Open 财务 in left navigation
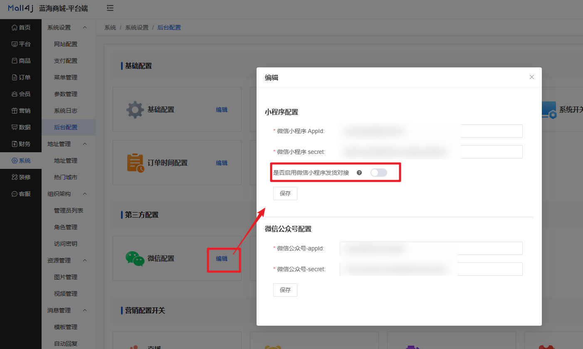This screenshot has height=349, width=583. (x=21, y=144)
